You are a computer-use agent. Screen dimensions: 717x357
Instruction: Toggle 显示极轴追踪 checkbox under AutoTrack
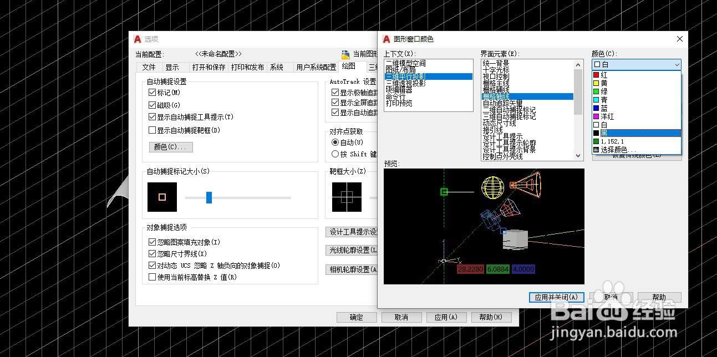point(335,93)
